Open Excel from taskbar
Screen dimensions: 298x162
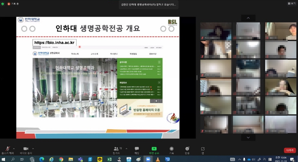point(110,159)
